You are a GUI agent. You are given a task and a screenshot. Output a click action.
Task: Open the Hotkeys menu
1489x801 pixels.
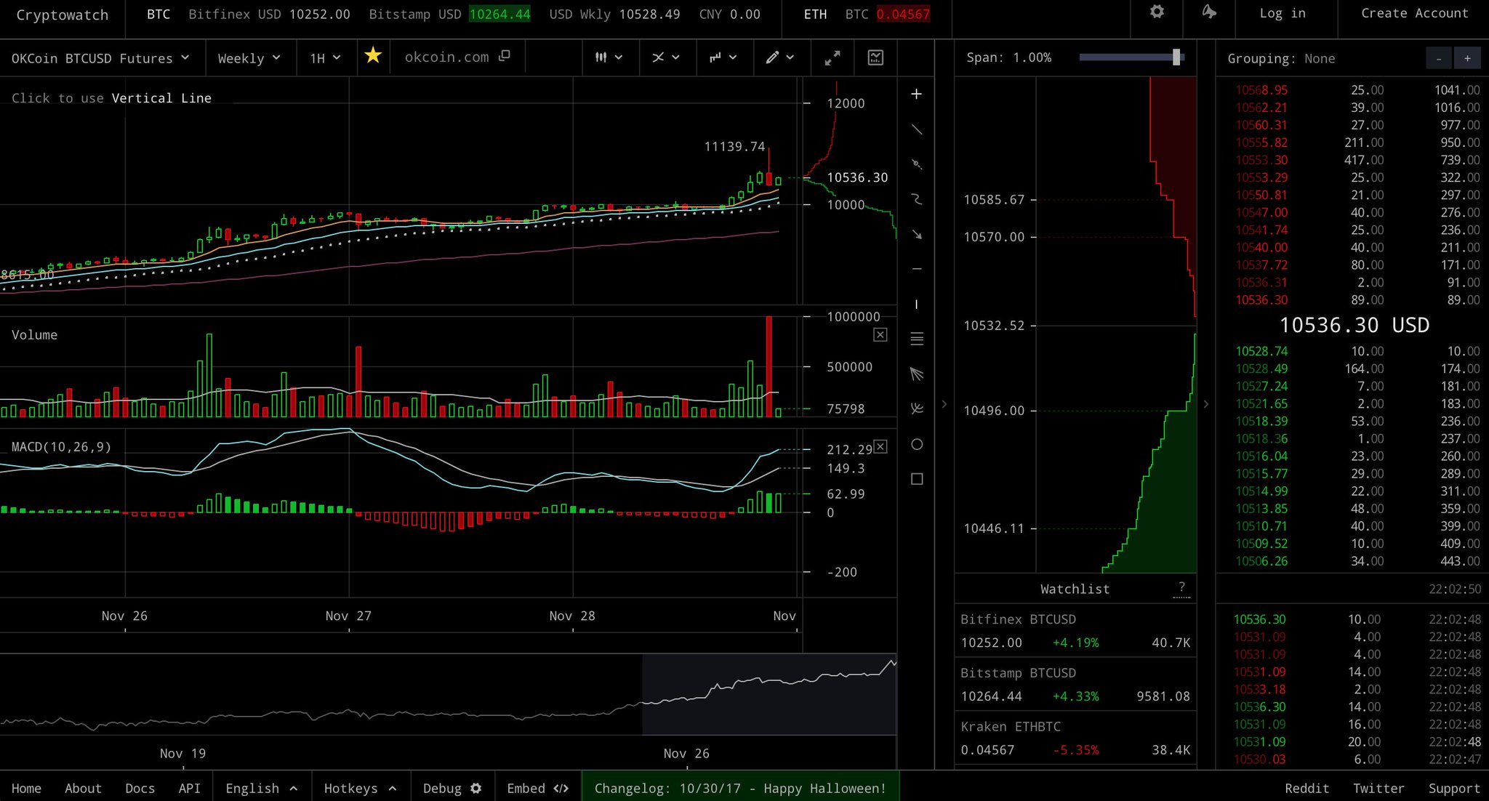tap(360, 789)
